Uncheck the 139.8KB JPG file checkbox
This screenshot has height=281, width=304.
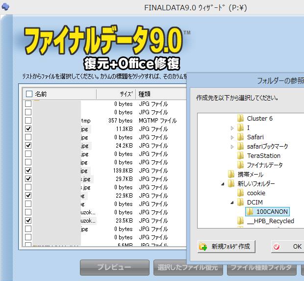click(28, 170)
